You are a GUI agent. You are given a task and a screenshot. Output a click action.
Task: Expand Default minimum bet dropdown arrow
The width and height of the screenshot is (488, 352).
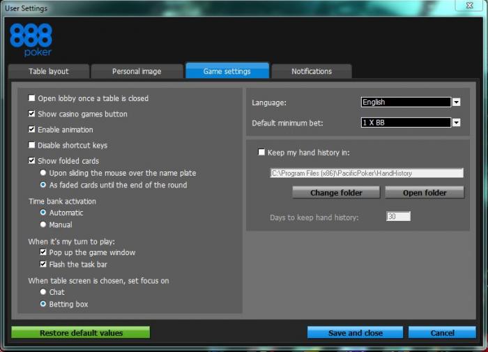pos(456,123)
